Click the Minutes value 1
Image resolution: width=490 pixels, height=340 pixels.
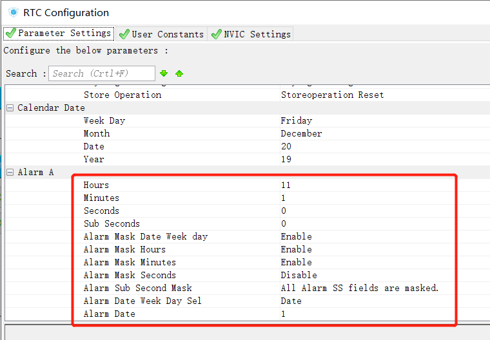(283, 198)
